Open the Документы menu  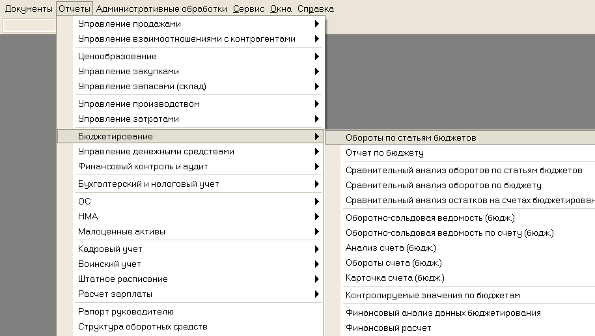[29, 8]
